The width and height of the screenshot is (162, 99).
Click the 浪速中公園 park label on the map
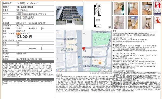pos(102,39)
